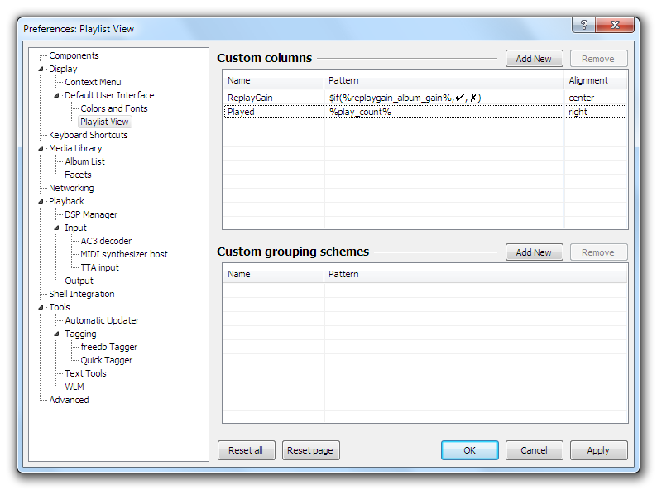Collapse the Media Library tree node
Screen dimensions: 657x490
[41, 149]
